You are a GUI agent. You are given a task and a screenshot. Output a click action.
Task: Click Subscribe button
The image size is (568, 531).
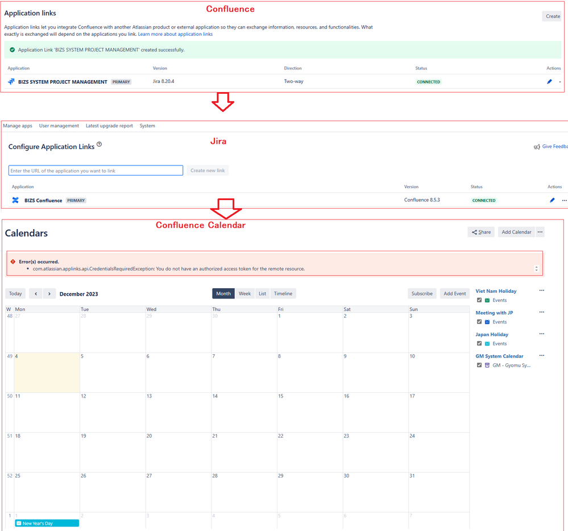coord(422,294)
